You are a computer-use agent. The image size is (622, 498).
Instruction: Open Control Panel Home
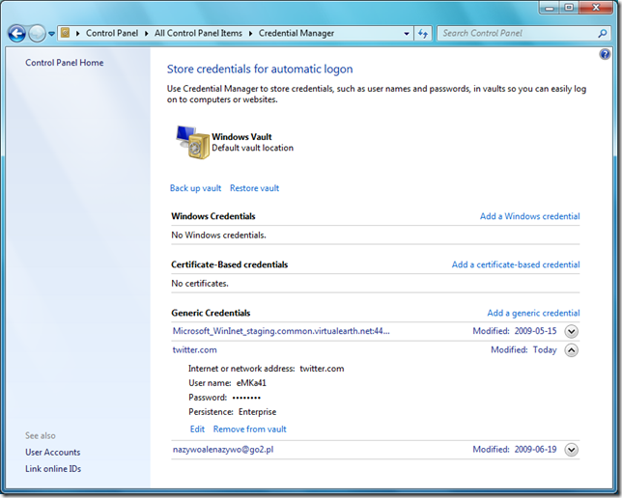(65, 63)
